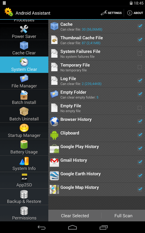Tap the Android Assistant gears logo
This screenshot has width=145, height=233.
click(x=9, y=12)
